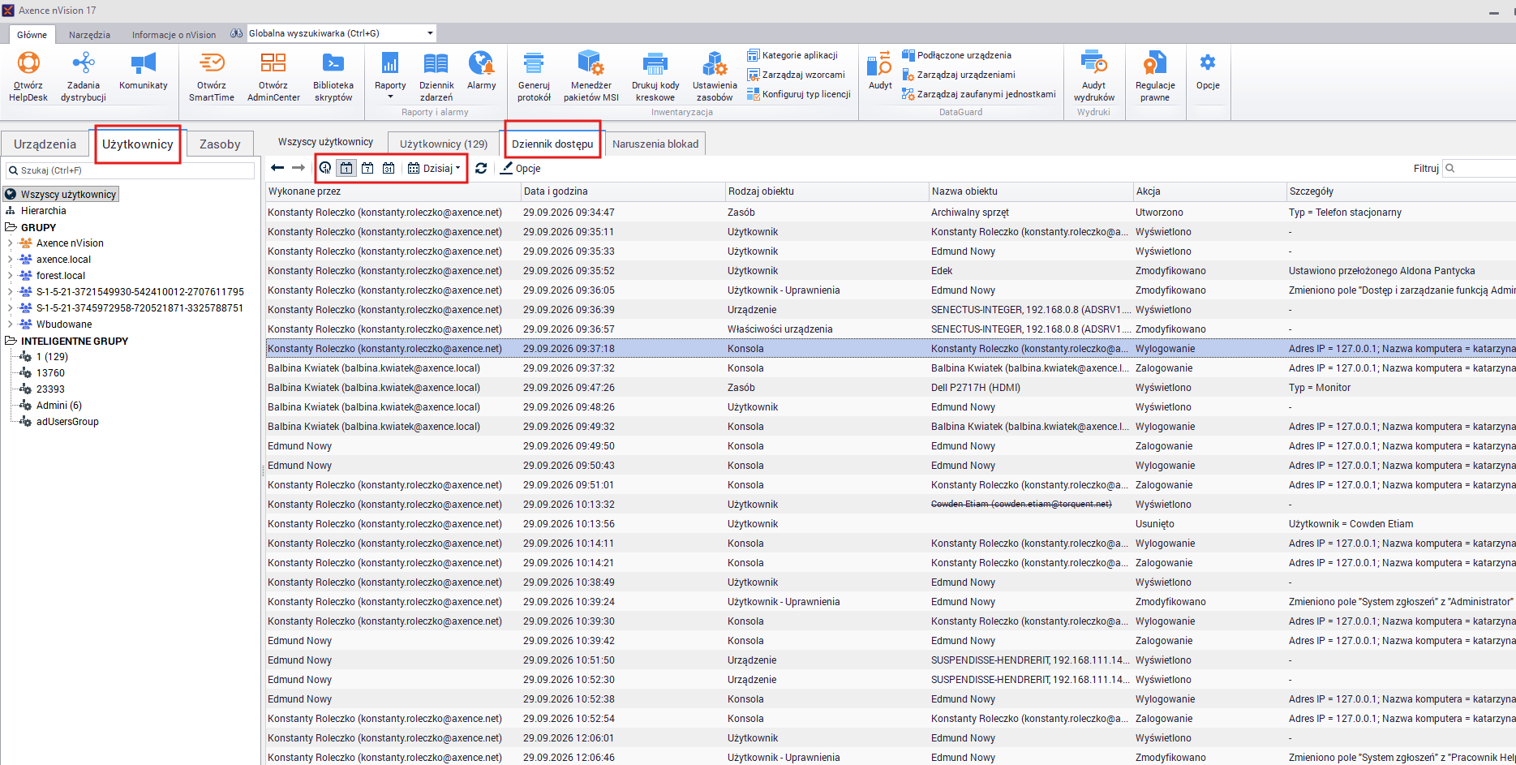Image resolution: width=1516 pixels, height=765 pixels.
Task: Open Menedżer pakietów MSI
Action: 591,75
